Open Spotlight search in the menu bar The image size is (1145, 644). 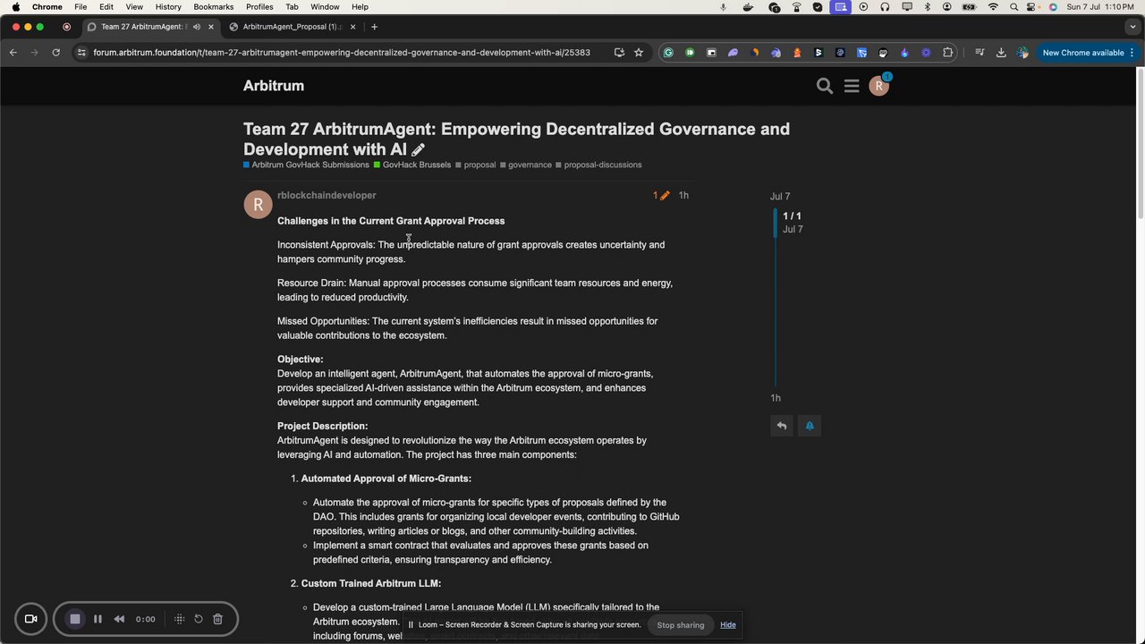1014,7
